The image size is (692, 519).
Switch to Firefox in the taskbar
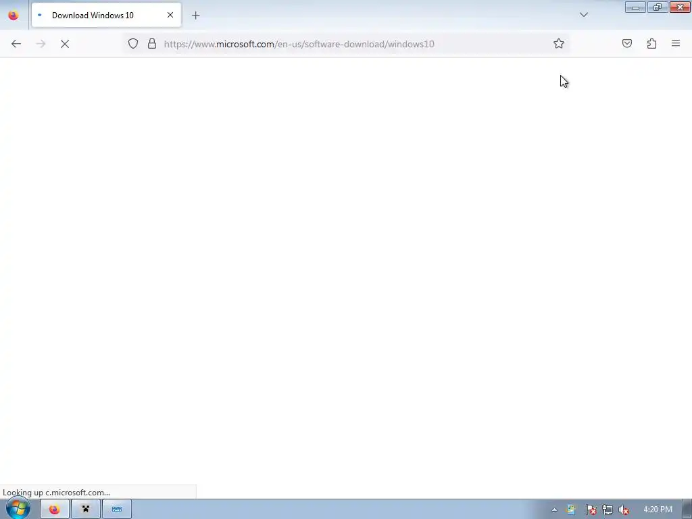click(55, 510)
